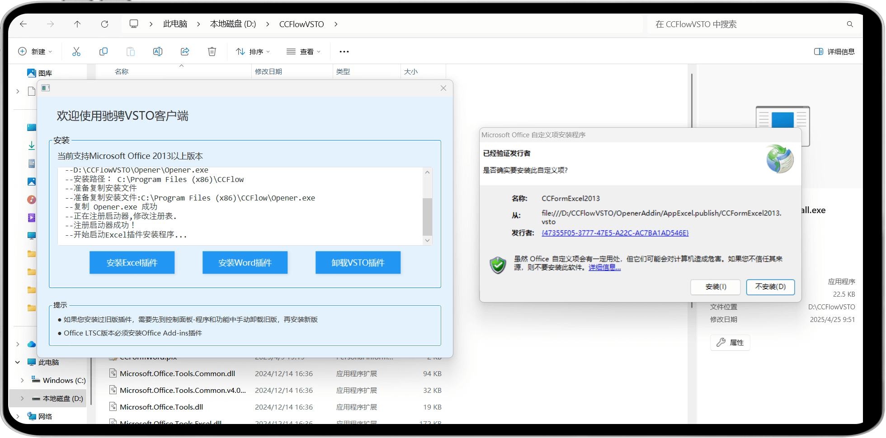This screenshot has height=438, width=886.
Task: Select Microsoft.Office.Tools.Common.v4.0 file
Action: 183,390
